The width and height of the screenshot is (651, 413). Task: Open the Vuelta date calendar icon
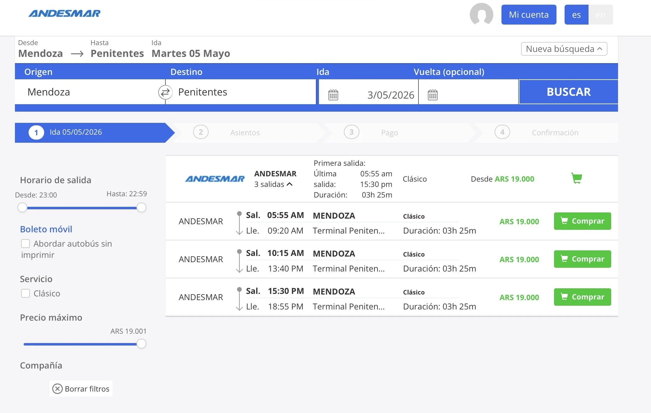pos(432,95)
